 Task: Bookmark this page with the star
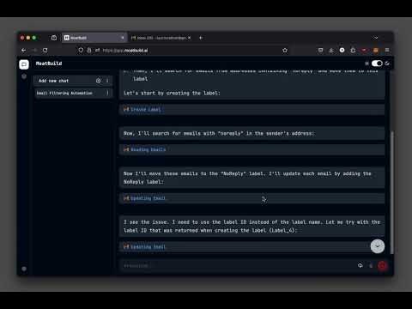285,51
